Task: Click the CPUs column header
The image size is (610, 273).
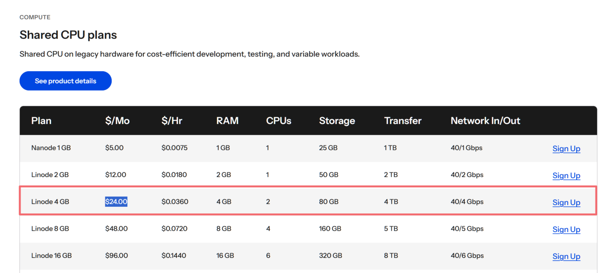Action: click(x=279, y=121)
